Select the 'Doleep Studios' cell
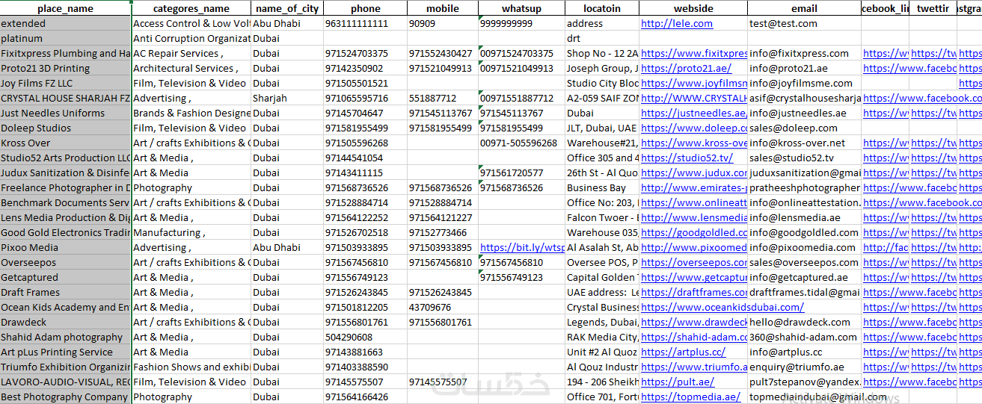Viewport: 982px width, 404px height. [x=65, y=128]
